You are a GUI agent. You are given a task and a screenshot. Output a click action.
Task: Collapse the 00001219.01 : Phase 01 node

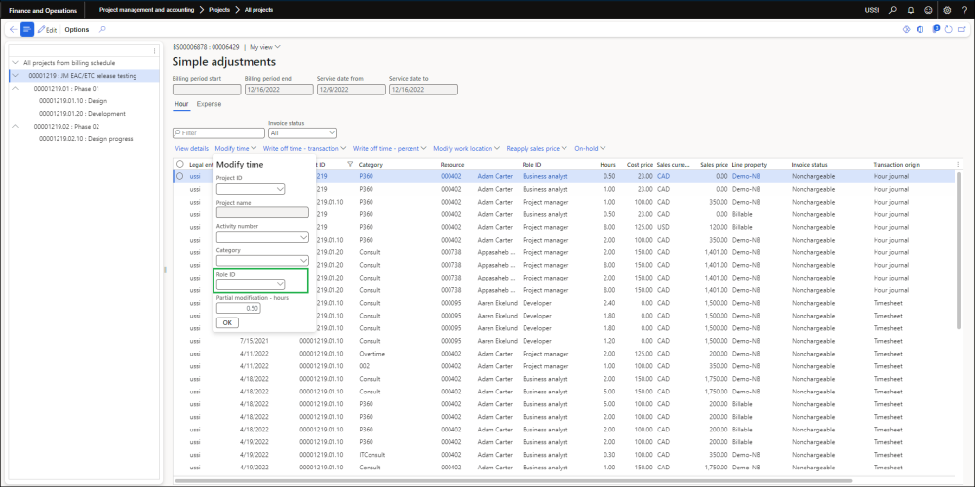16,88
